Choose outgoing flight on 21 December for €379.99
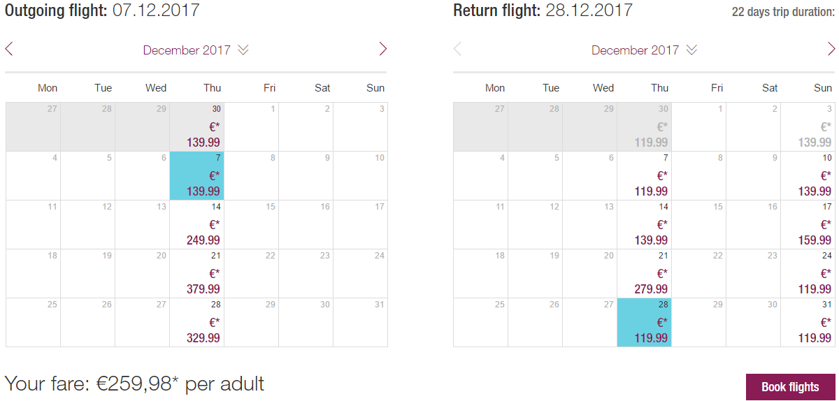Image resolution: width=839 pixels, height=401 pixels. (x=197, y=274)
